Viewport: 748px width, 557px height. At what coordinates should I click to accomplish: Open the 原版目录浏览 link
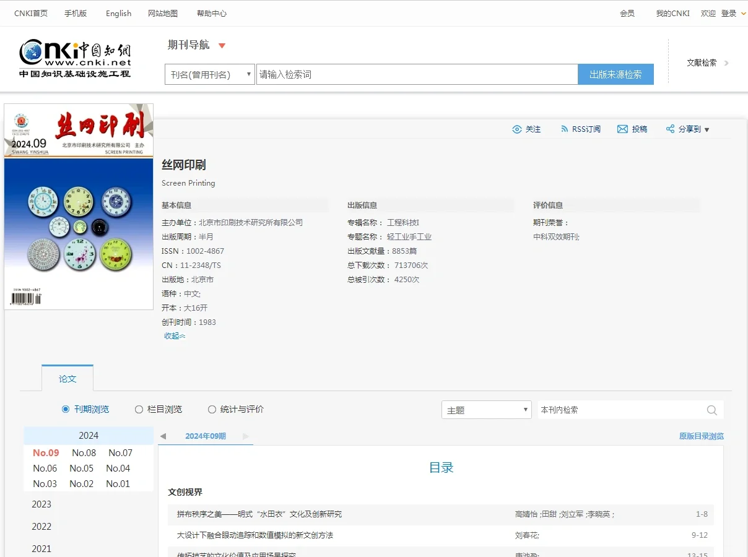[x=702, y=436]
